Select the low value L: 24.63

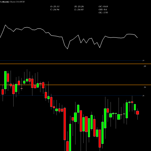(x=79, y=10)
